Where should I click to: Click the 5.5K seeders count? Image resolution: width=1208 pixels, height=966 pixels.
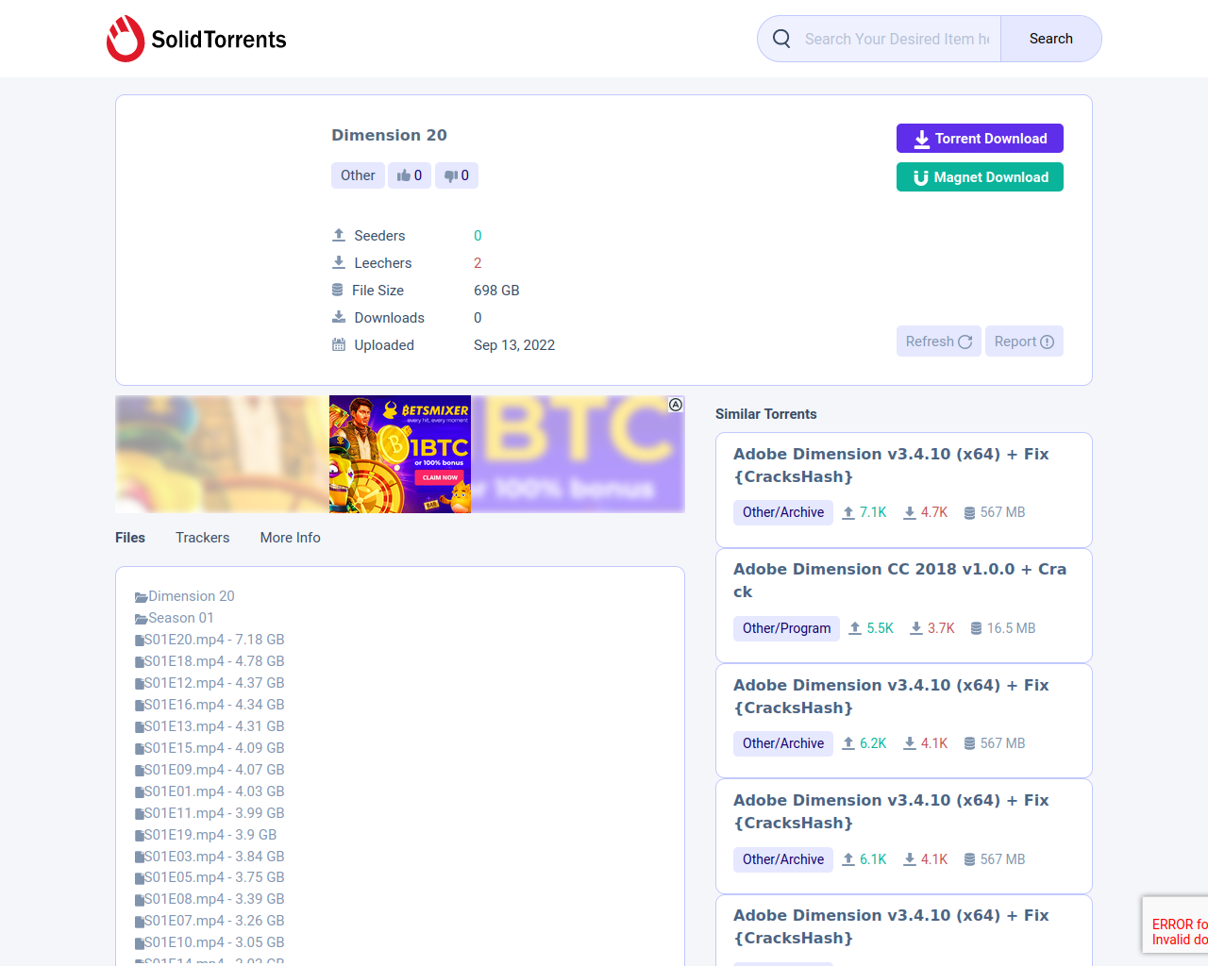[x=880, y=628]
